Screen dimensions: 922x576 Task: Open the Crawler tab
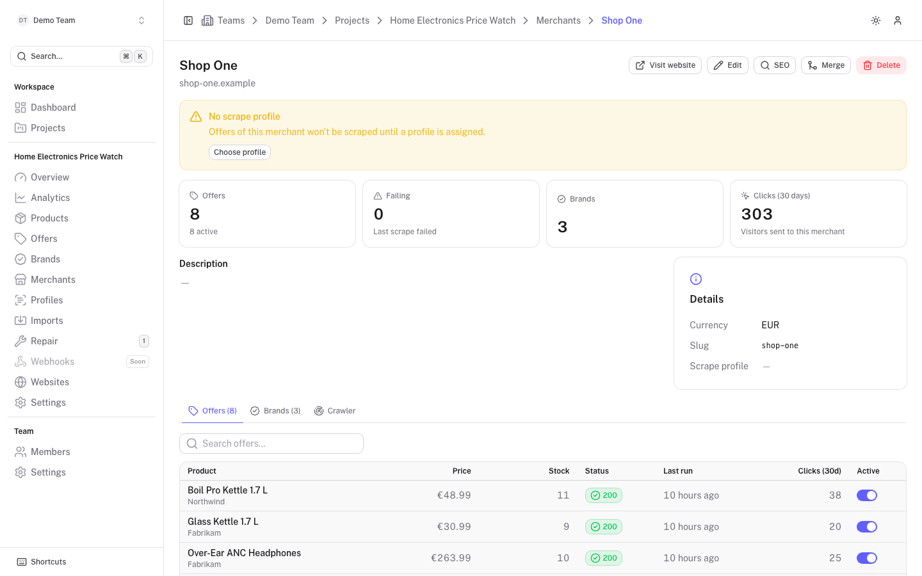coord(335,411)
